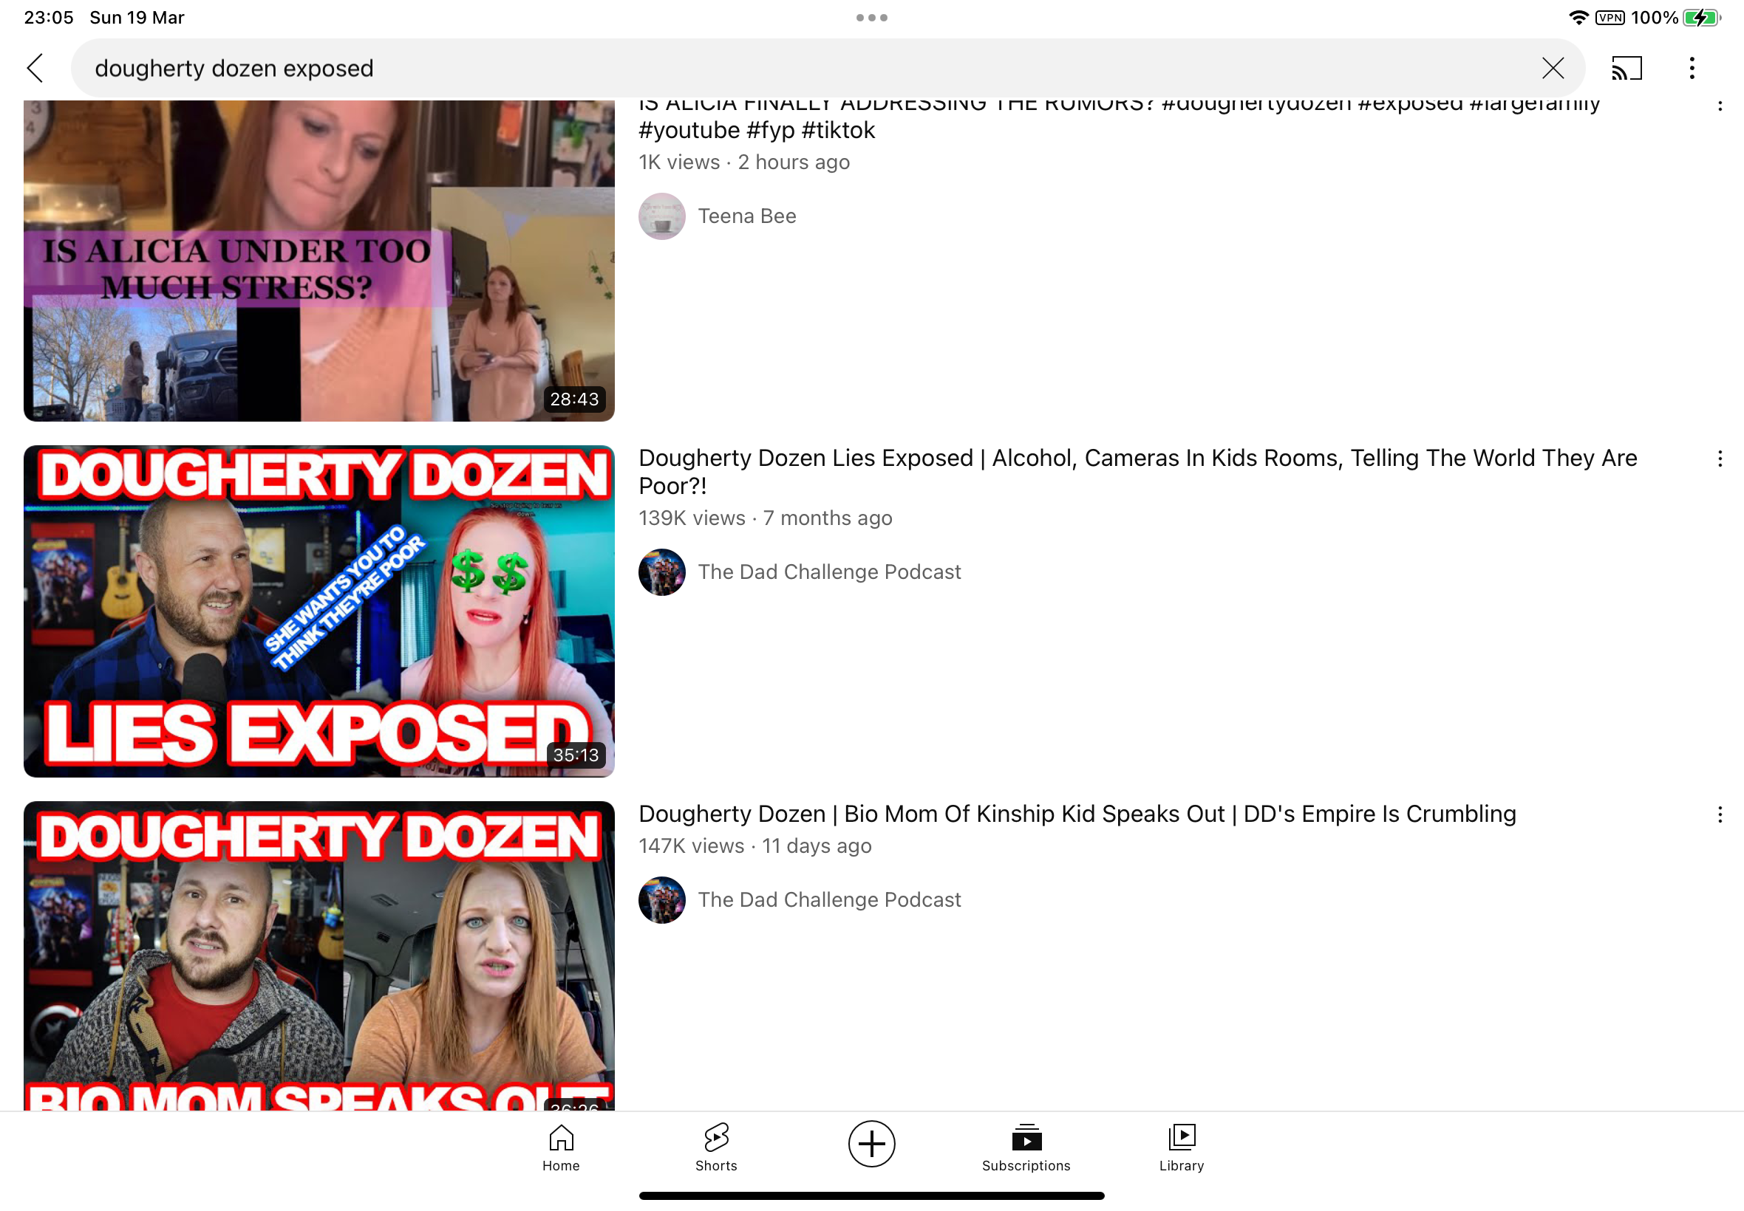This screenshot has width=1744, height=1211.
Task: Tap the 23:05 clock in status bar
Action: (x=49, y=18)
